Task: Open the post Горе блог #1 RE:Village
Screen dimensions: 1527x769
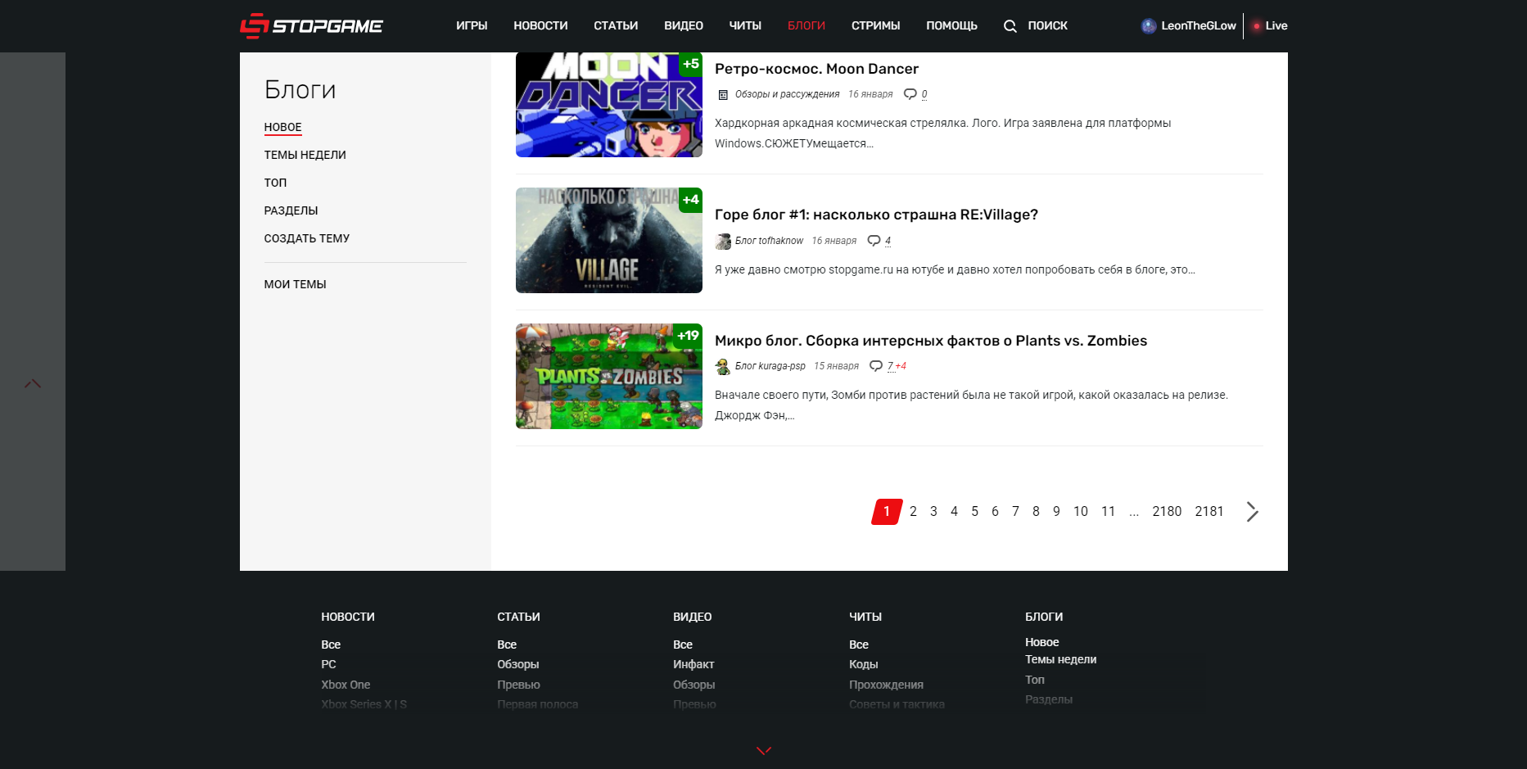Action: pyautogui.click(x=876, y=215)
